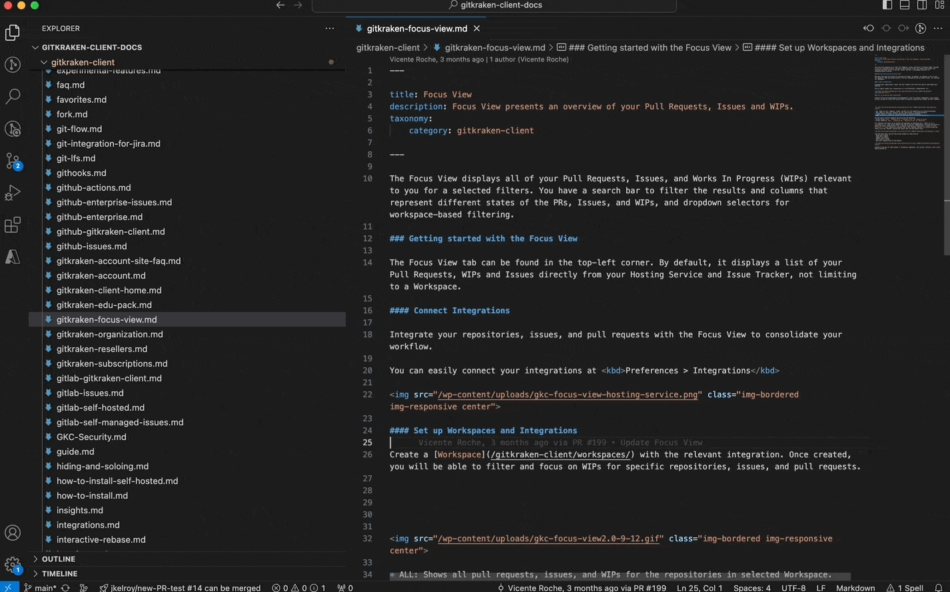Navigate back with the arrow
The width and height of the screenshot is (950, 592).
coord(280,5)
